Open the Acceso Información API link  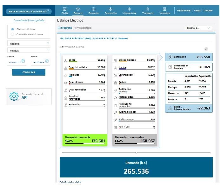click(29, 96)
